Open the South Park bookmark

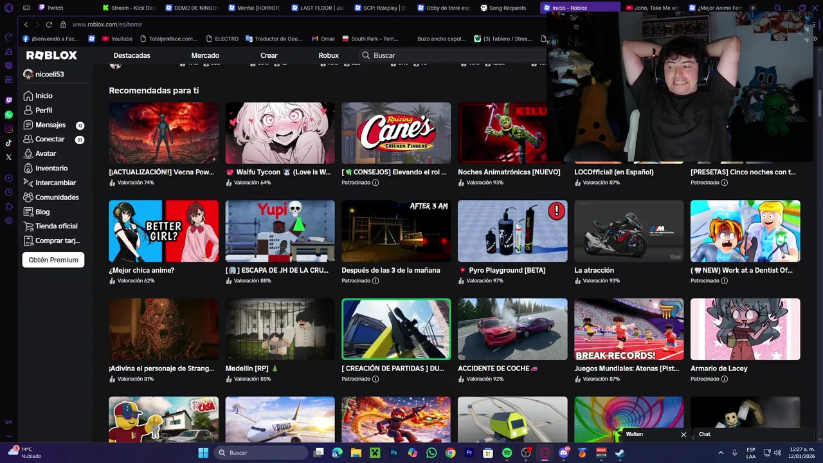pyautogui.click(x=370, y=39)
